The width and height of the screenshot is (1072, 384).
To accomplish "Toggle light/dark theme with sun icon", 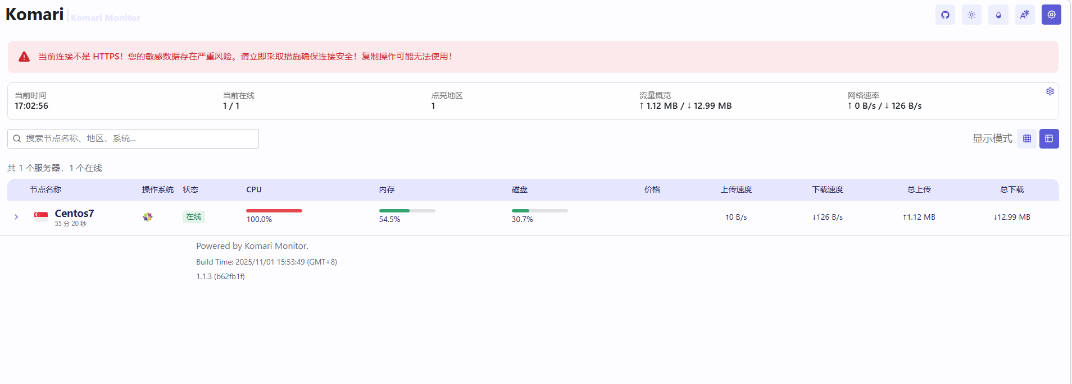I will tap(971, 15).
